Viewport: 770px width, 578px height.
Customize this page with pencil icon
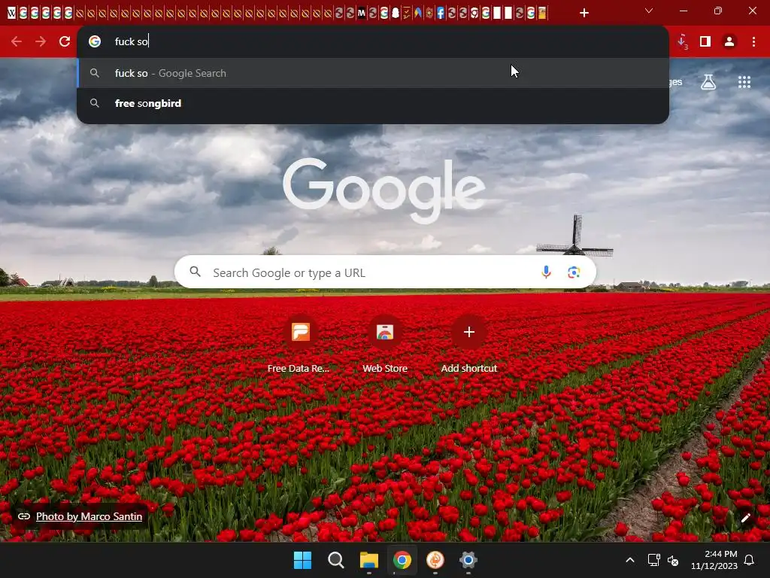tap(746, 518)
